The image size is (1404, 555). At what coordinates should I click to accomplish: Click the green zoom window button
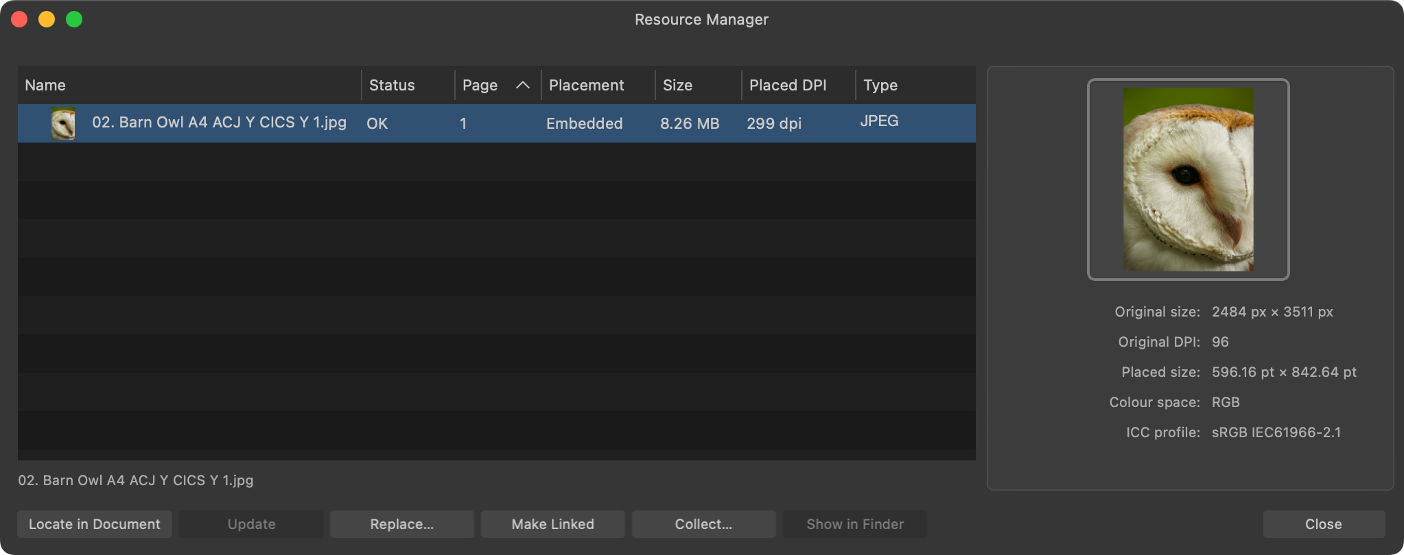[74, 19]
